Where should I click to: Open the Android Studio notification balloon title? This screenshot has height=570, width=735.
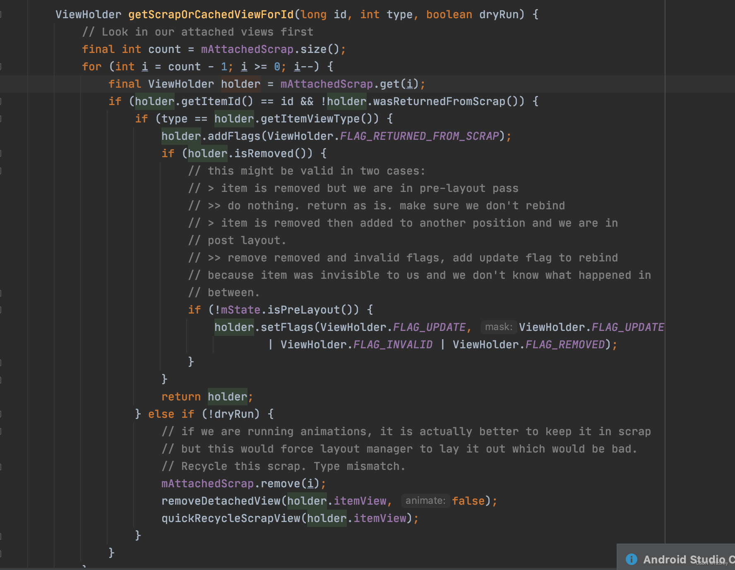coord(689,559)
